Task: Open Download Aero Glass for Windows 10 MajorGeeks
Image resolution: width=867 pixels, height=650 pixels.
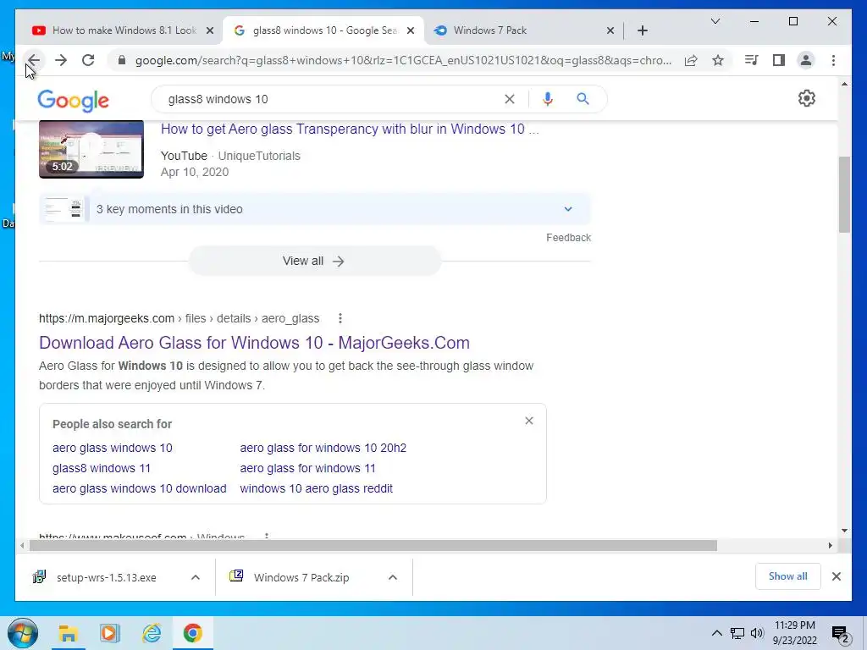Action: [x=254, y=343]
